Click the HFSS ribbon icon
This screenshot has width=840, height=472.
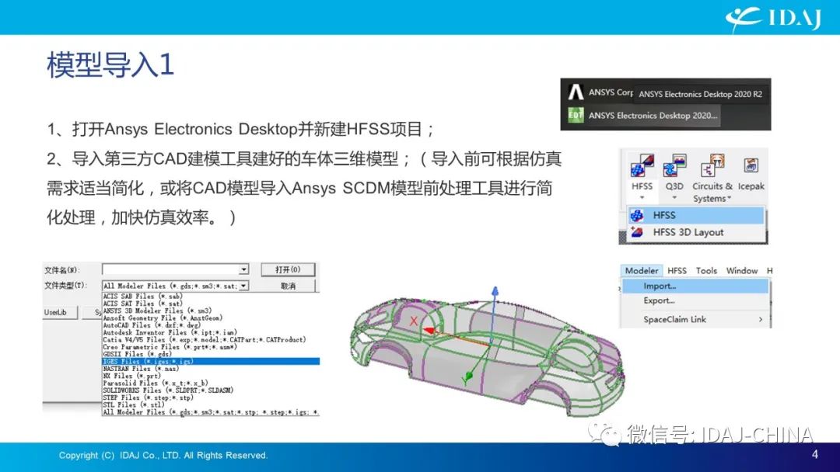point(642,166)
